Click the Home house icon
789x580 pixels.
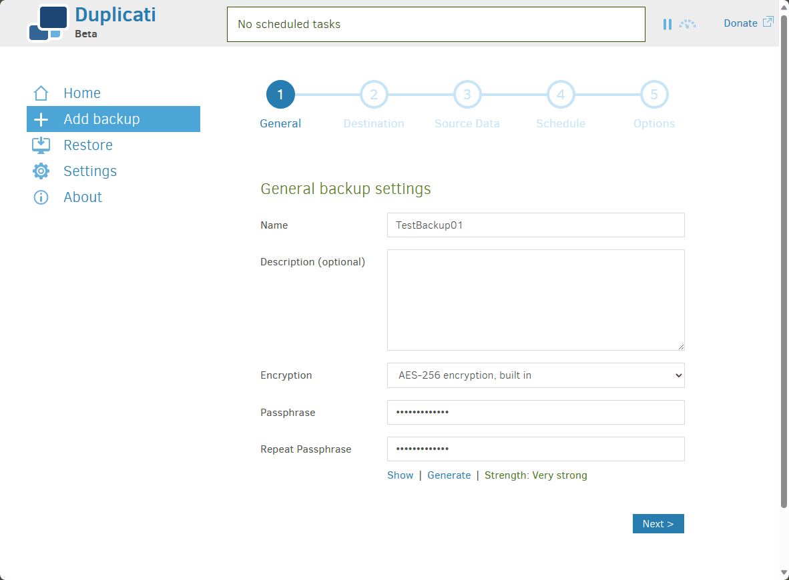pyautogui.click(x=41, y=93)
